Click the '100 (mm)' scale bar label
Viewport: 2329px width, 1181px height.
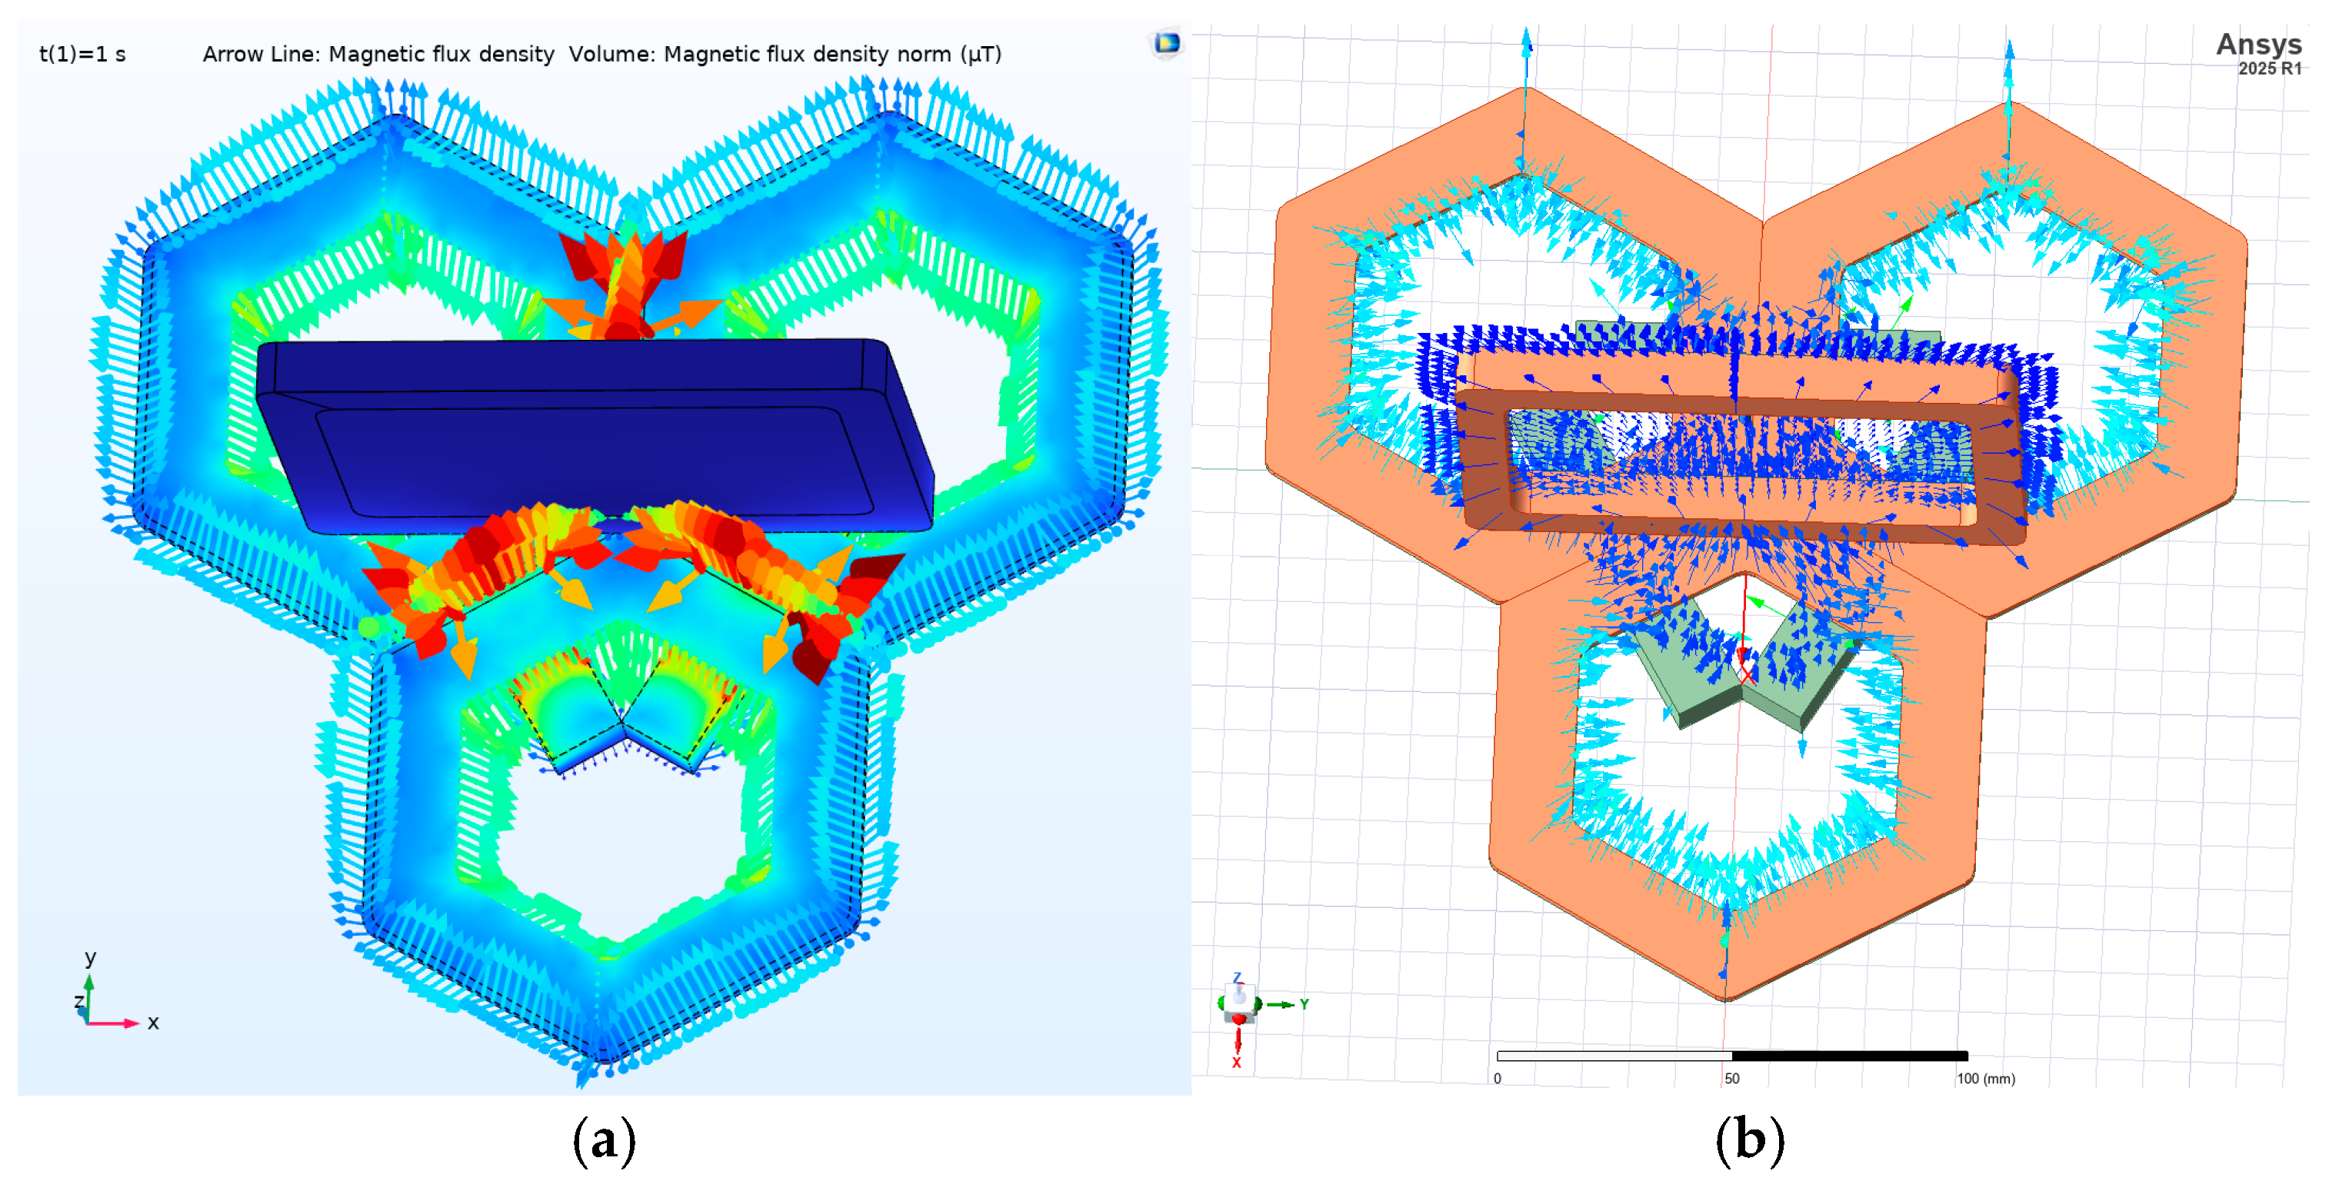pos(1985,1079)
